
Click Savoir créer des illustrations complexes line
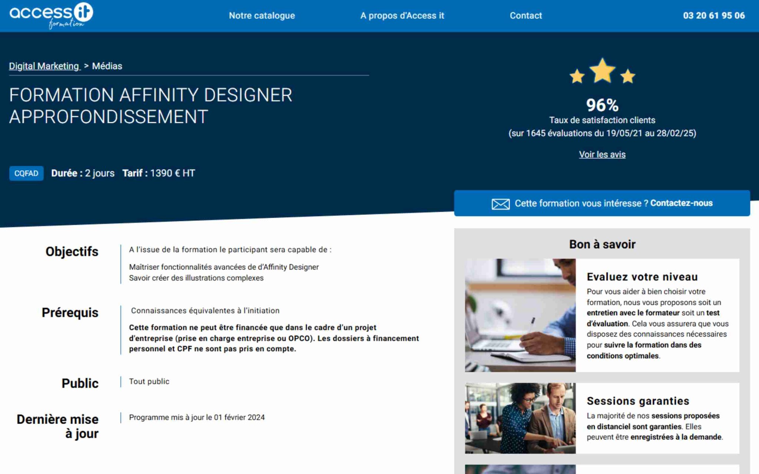click(x=196, y=278)
